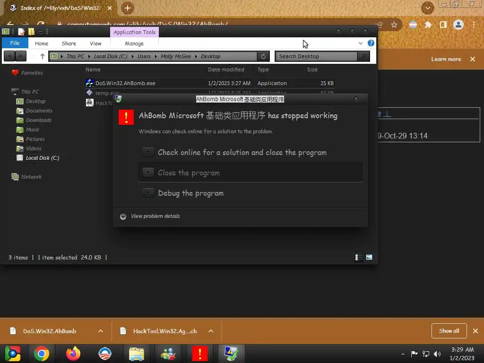Open Firefox from the taskbar
The height and width of the screenshot is (363, 484).
[73, 354]
